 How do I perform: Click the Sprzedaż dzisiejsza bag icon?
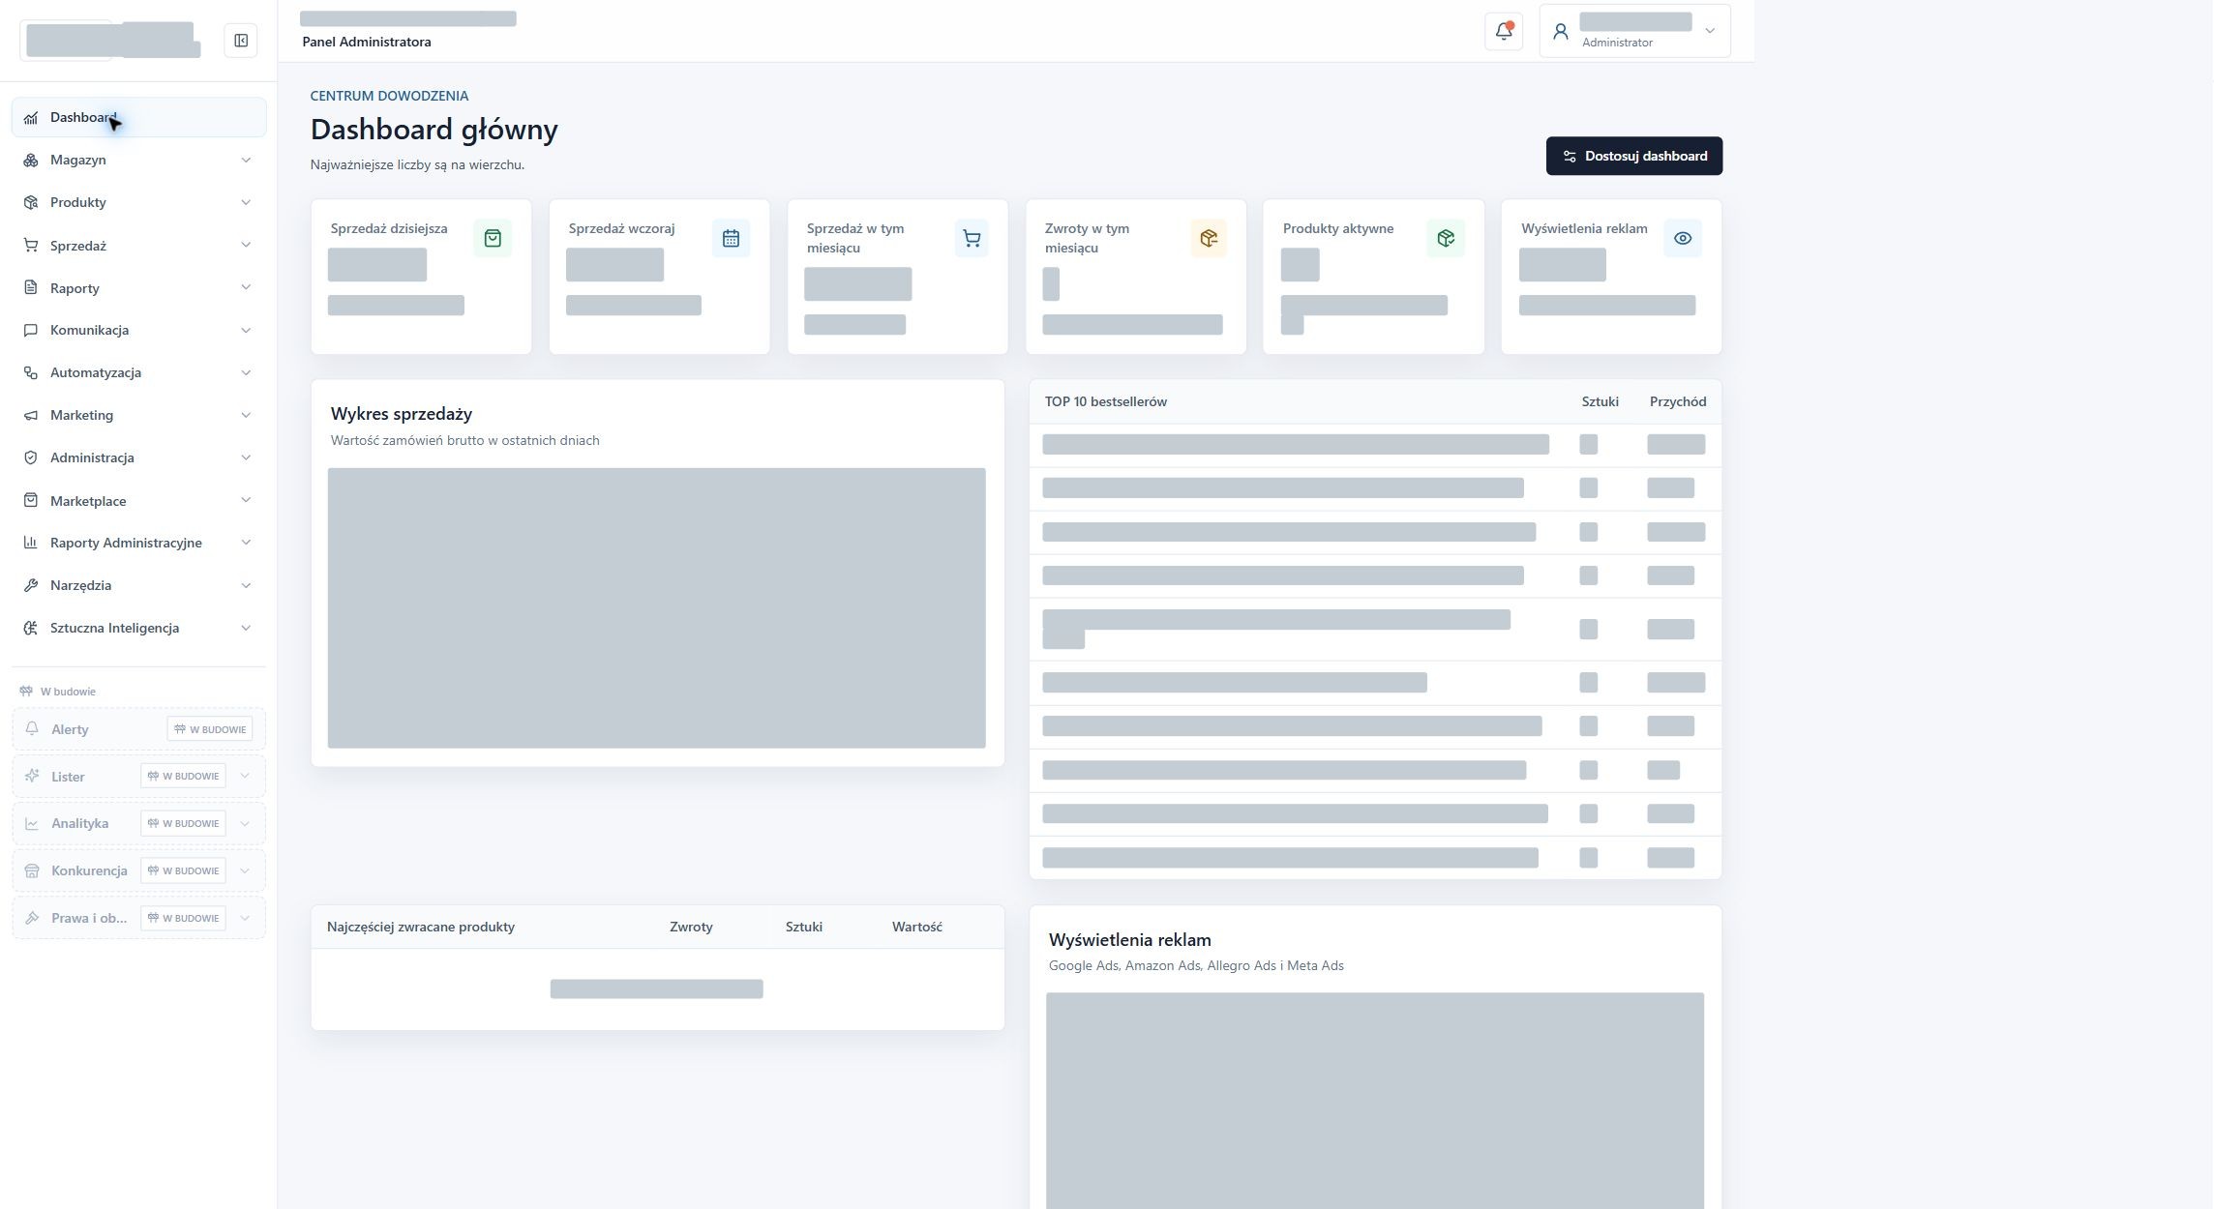[x=493, y=238]
